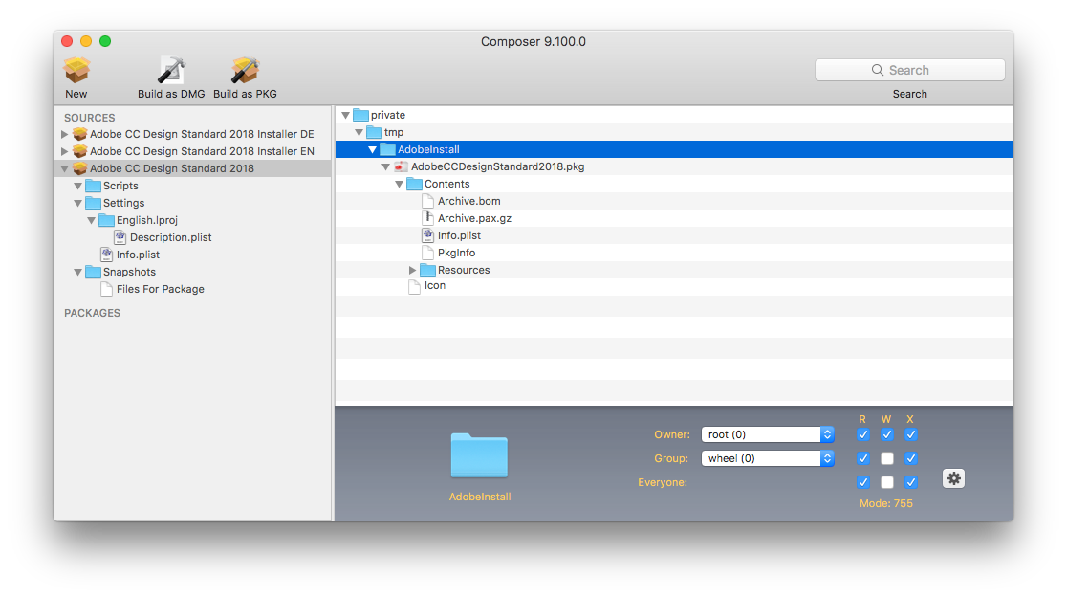The height and width of the screenshot is (598, 1067).
Task: Click the Archive.bom file icon
Action: point(427,201)
